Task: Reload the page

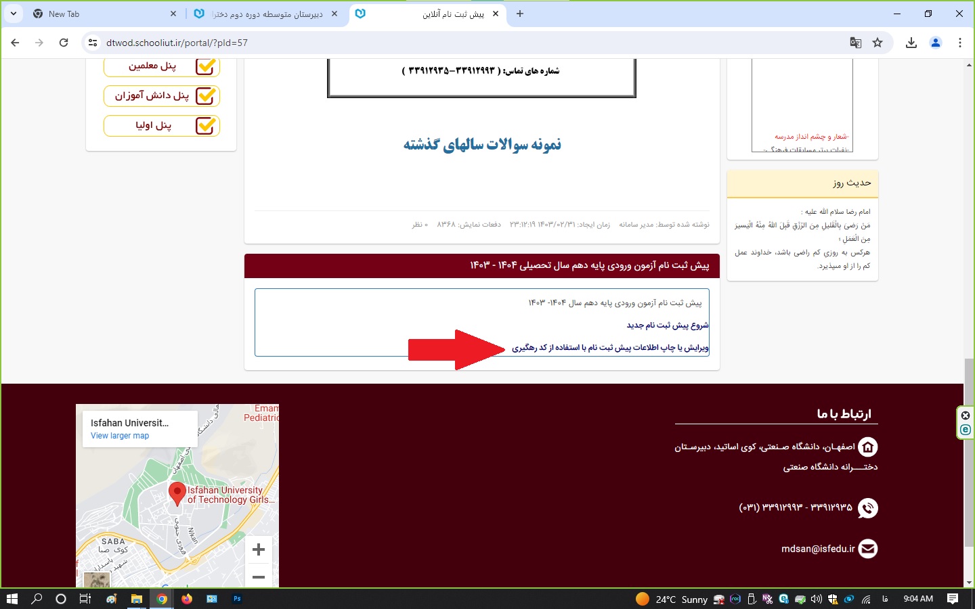Action: click(x=64, y=43)
